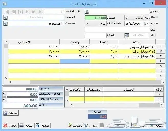Click discounts grid horizontal scroll left arrow

click(x=71, y=105)
